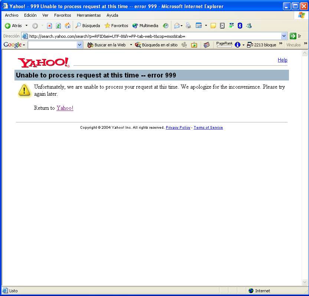Follow the Yahoo! return link
Image resolution: width=309 pixels, height=296 pixels.
coord(65,108)
